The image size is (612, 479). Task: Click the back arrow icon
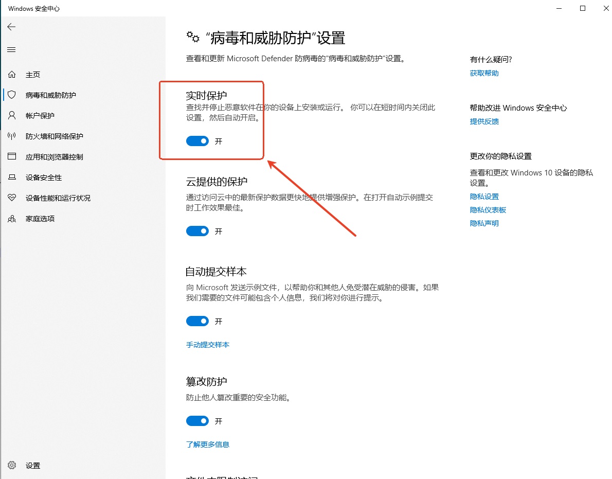(11, 27)
